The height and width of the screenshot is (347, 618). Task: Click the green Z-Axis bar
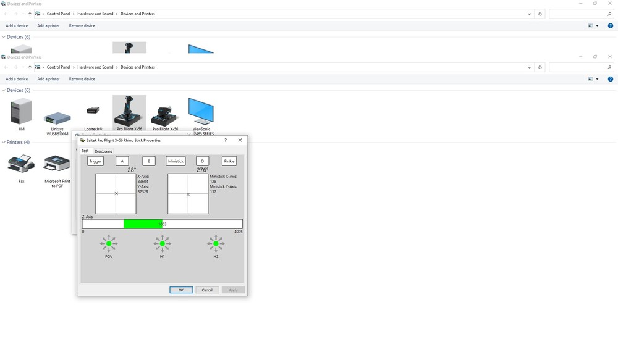point(143,224)
